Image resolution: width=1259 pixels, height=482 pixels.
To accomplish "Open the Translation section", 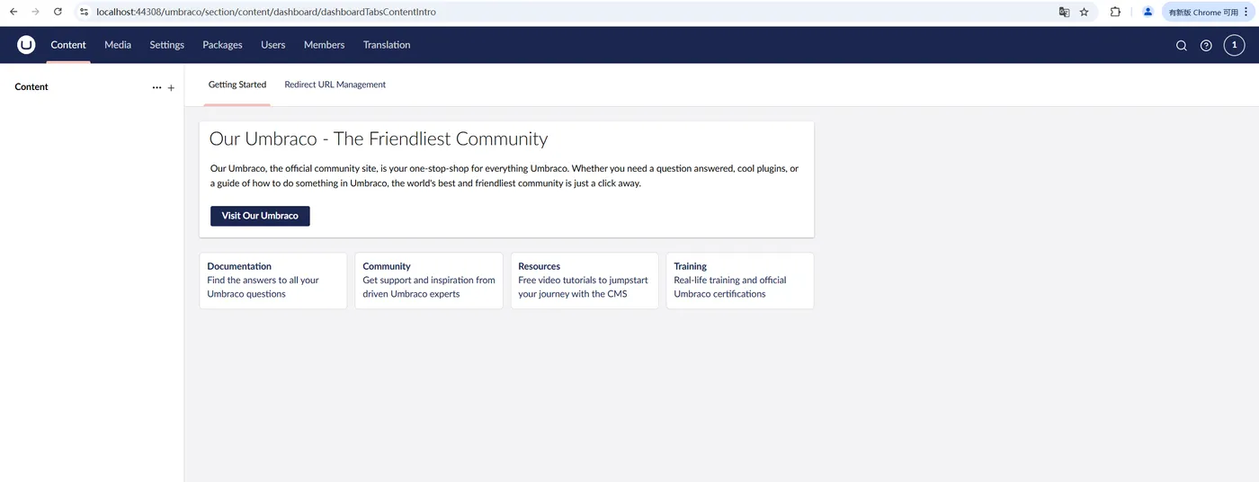I will click(387, 45).
